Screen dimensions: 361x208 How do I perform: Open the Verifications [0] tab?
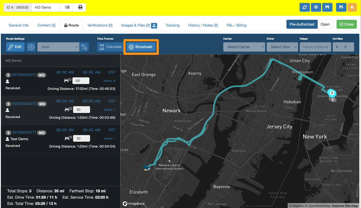pyautogui.click(x=100, y=25)
